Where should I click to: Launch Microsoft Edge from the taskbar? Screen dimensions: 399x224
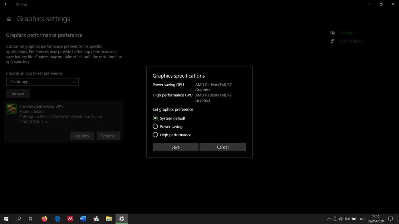click(x=58, y=219)
